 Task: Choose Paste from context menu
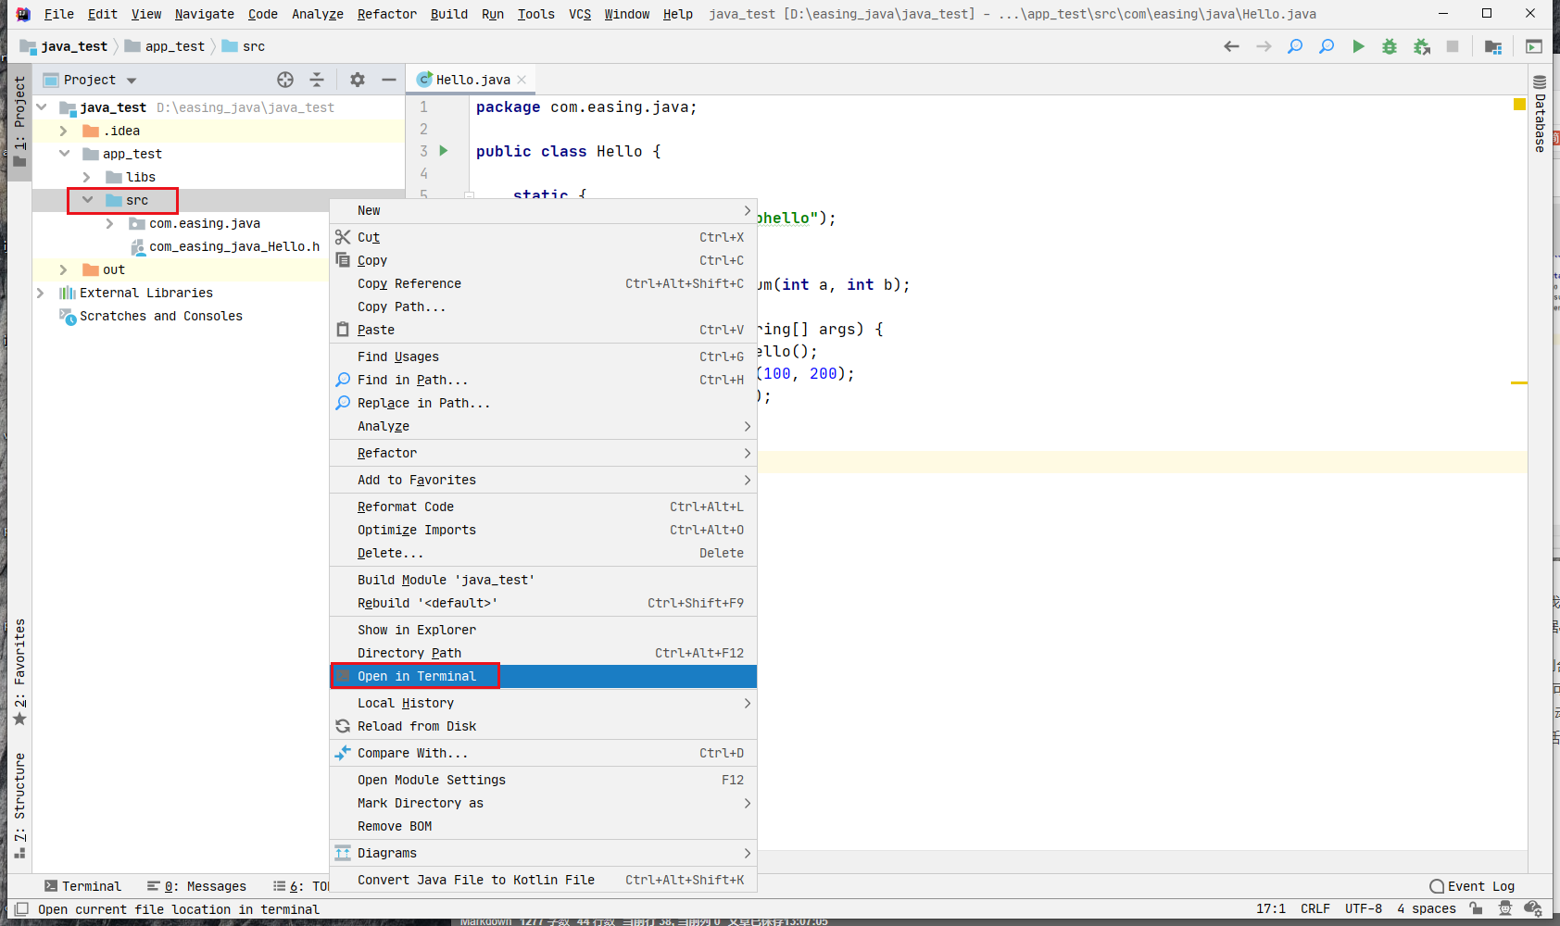coord(543,330)
